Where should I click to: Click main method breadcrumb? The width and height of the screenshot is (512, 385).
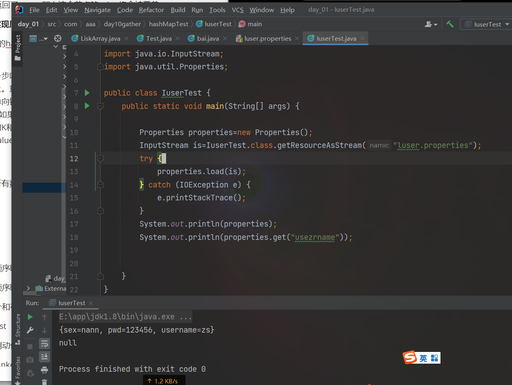pos(250,24)
